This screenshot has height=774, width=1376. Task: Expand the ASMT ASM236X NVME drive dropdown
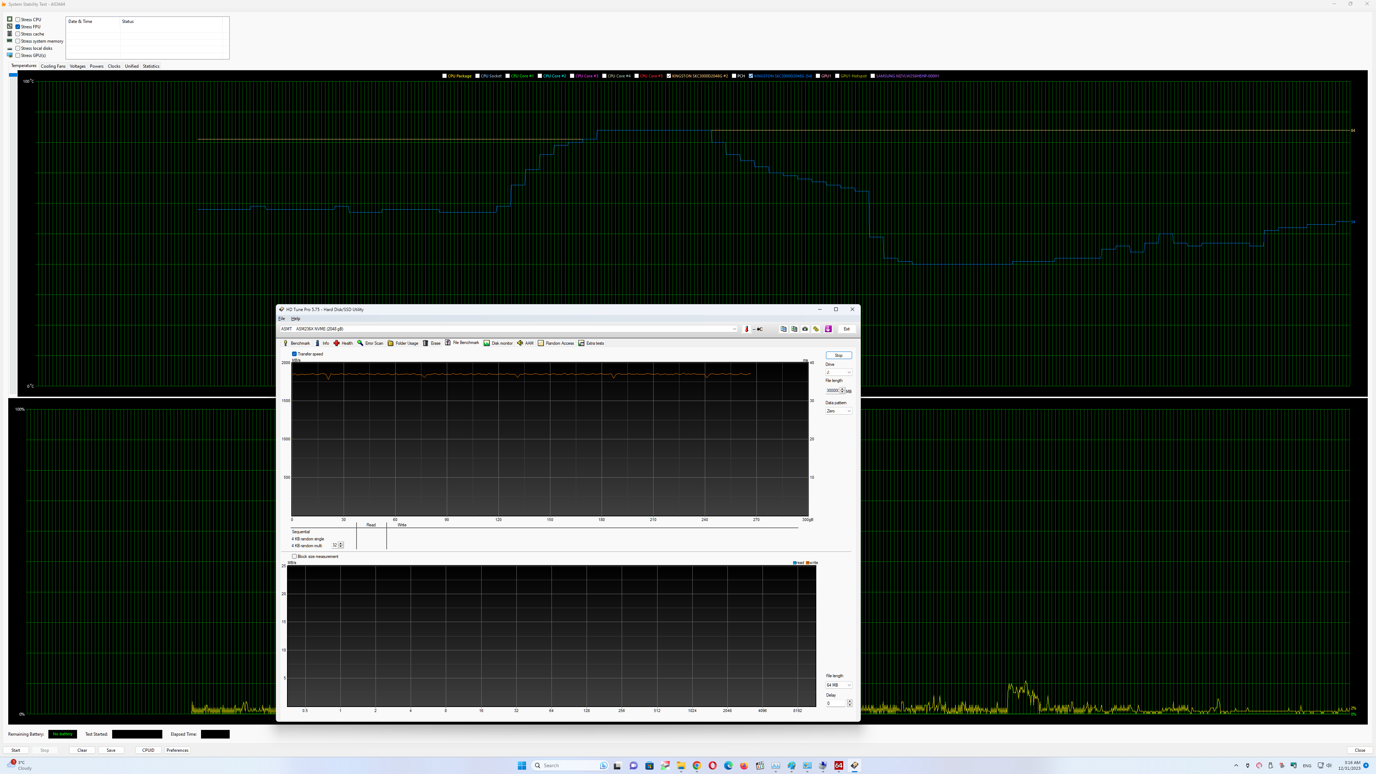734,329
